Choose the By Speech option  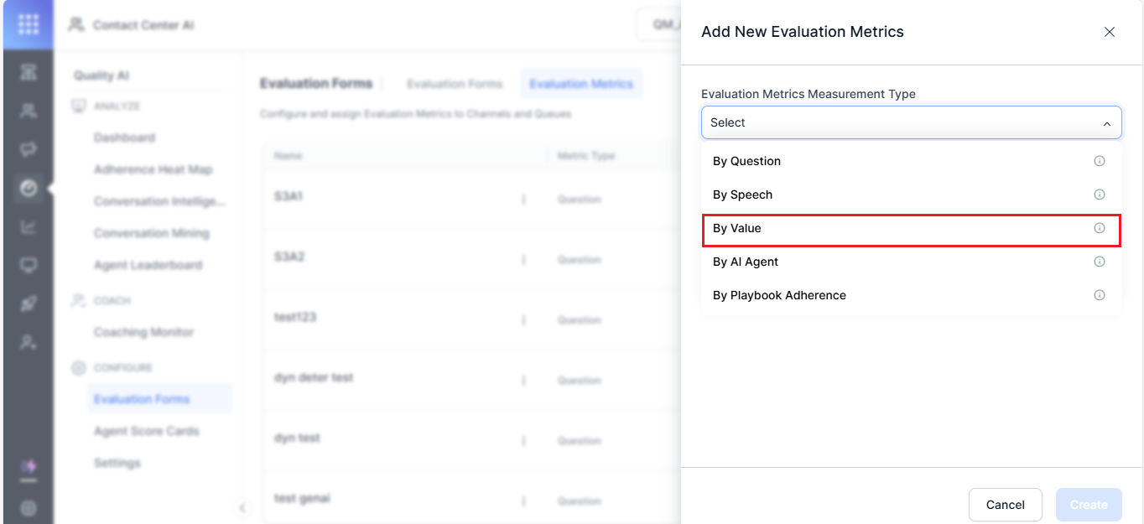click(x=742, y=195)
